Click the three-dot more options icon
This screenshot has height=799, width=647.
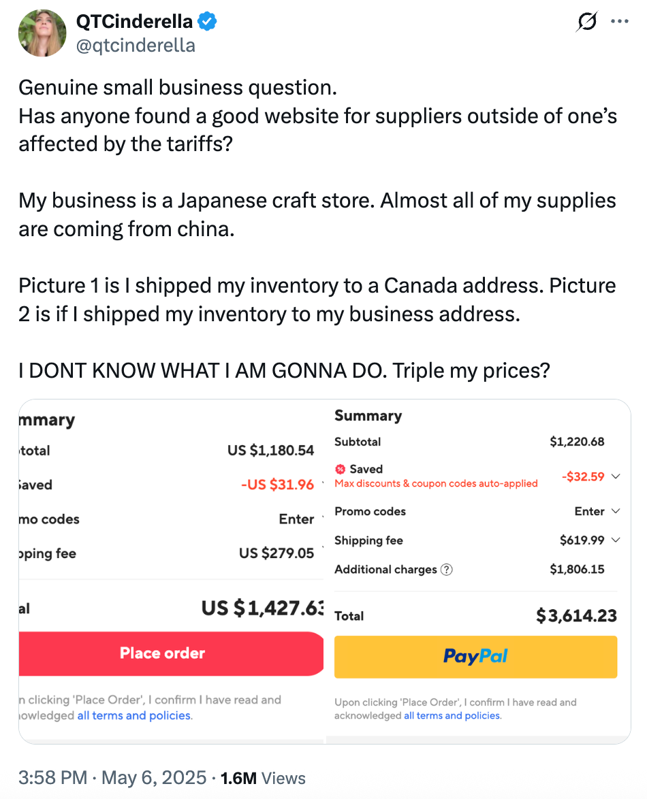pyautogui.click(x=620, y=21)
